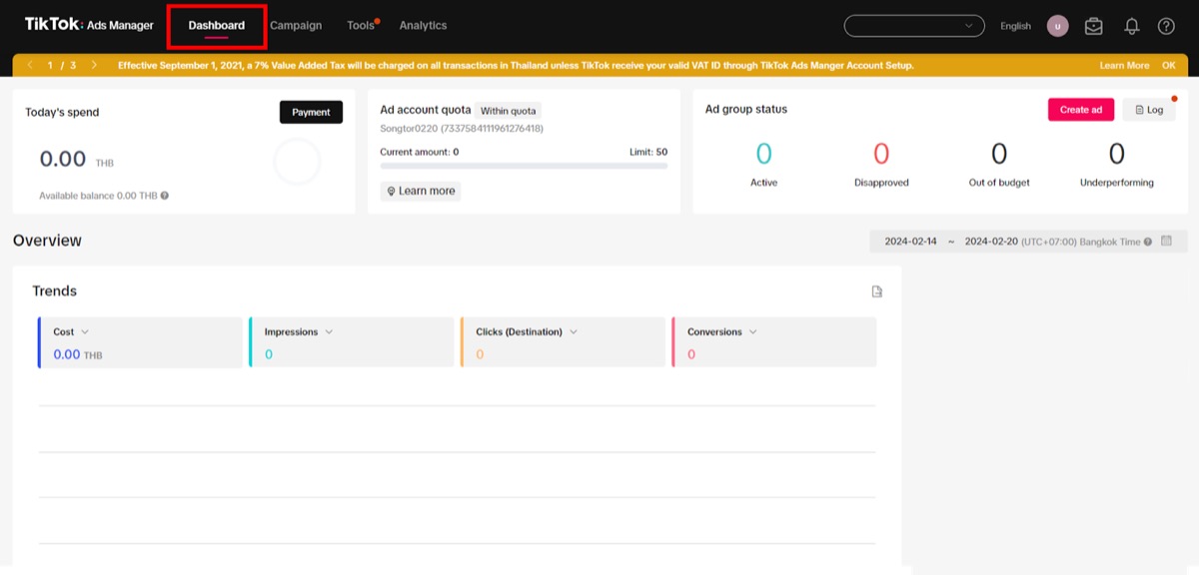Open the Tools menu
Image resolution: width=1199 pixels, height=575 pixels.
pos(361,26)
